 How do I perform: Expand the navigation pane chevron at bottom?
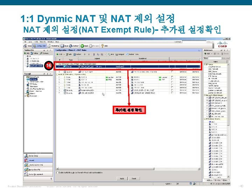click(x=51, y=178)
